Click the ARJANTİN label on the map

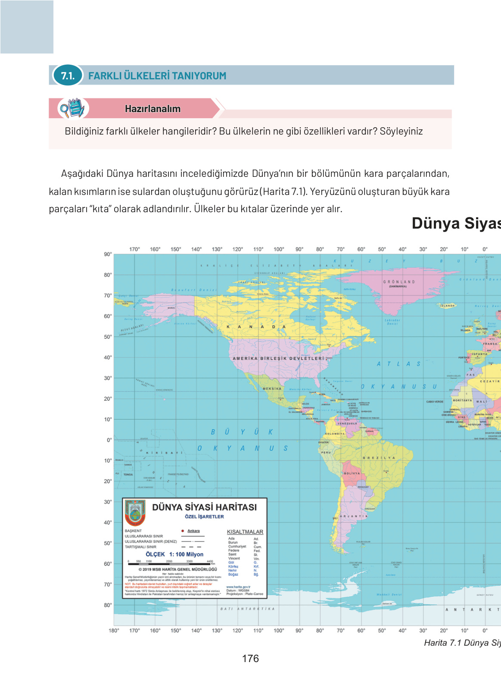pos(354,516)
